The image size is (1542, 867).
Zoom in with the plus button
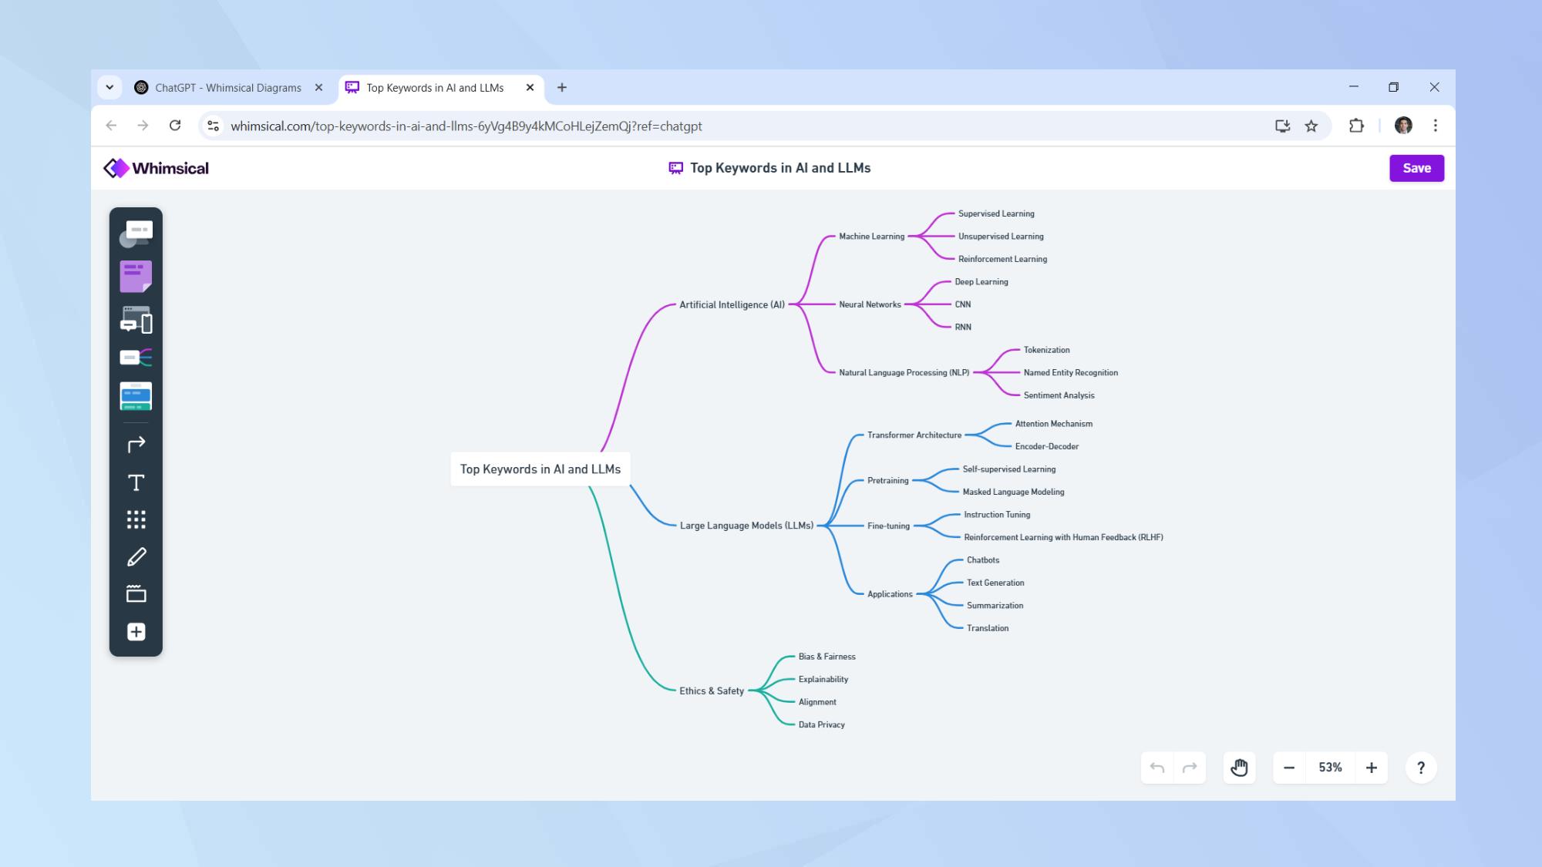(x=1371, y=768)
